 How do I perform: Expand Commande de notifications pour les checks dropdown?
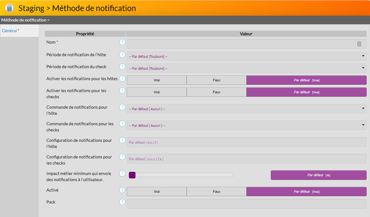pos(246,125)
